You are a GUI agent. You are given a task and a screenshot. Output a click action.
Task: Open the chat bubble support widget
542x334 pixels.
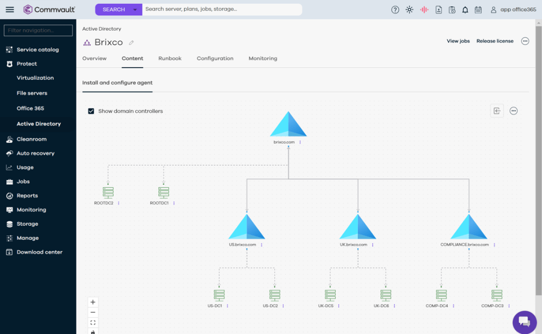pos(524,322)
